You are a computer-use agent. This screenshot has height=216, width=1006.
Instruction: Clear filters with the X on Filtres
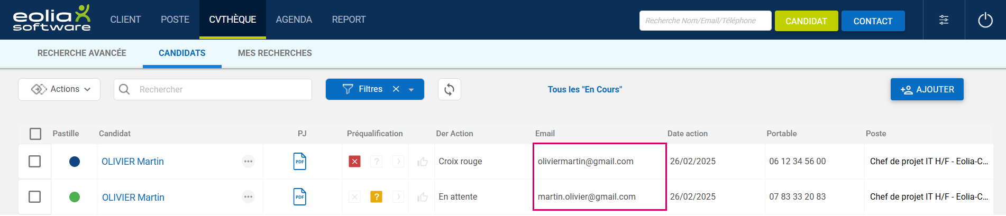tap(396, 89)
